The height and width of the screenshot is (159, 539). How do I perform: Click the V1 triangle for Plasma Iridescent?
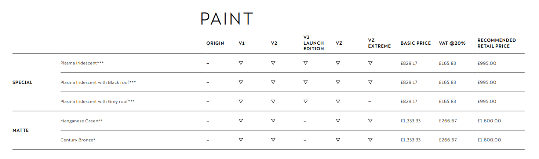point(241,63)
